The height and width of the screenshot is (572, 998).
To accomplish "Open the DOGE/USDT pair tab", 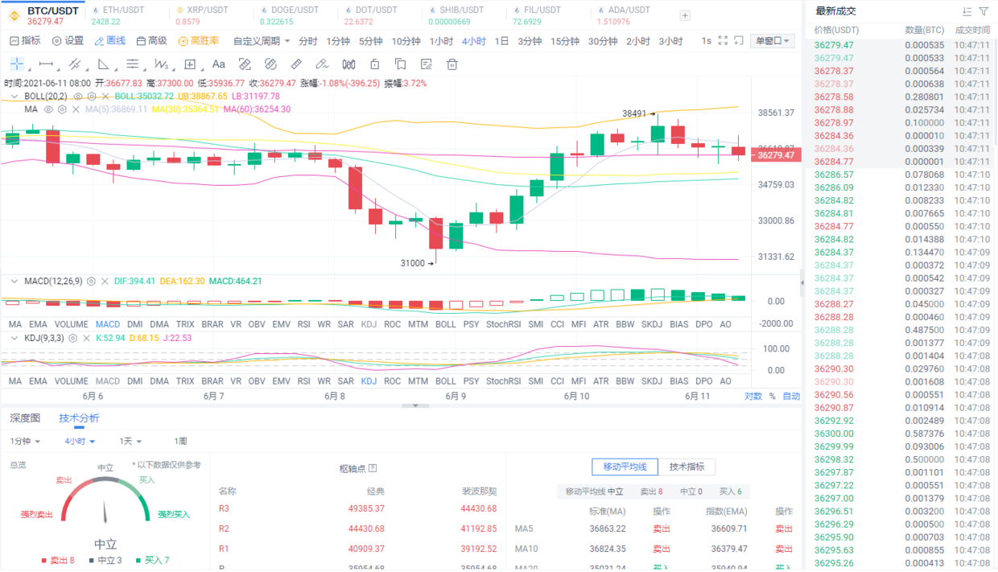I will (291, 15).
